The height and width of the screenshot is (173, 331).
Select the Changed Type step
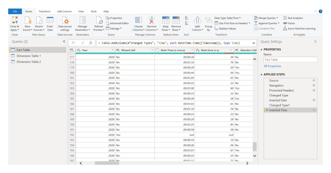point(290,95)
